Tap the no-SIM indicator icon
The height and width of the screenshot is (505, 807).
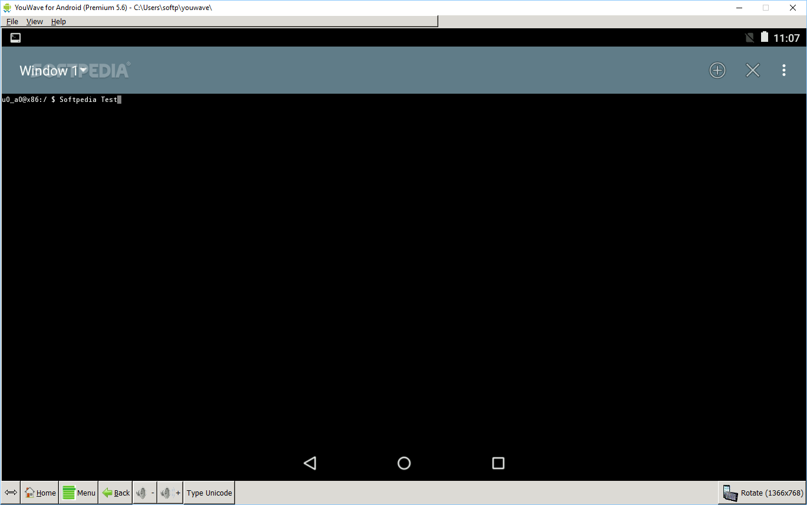click(x=749, y=38)
